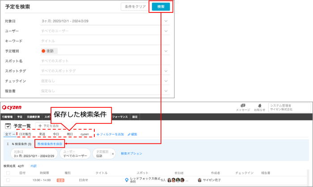Click the フィルターを追加 link
This screenshot has width=313, height=187.
pos(110,134)
